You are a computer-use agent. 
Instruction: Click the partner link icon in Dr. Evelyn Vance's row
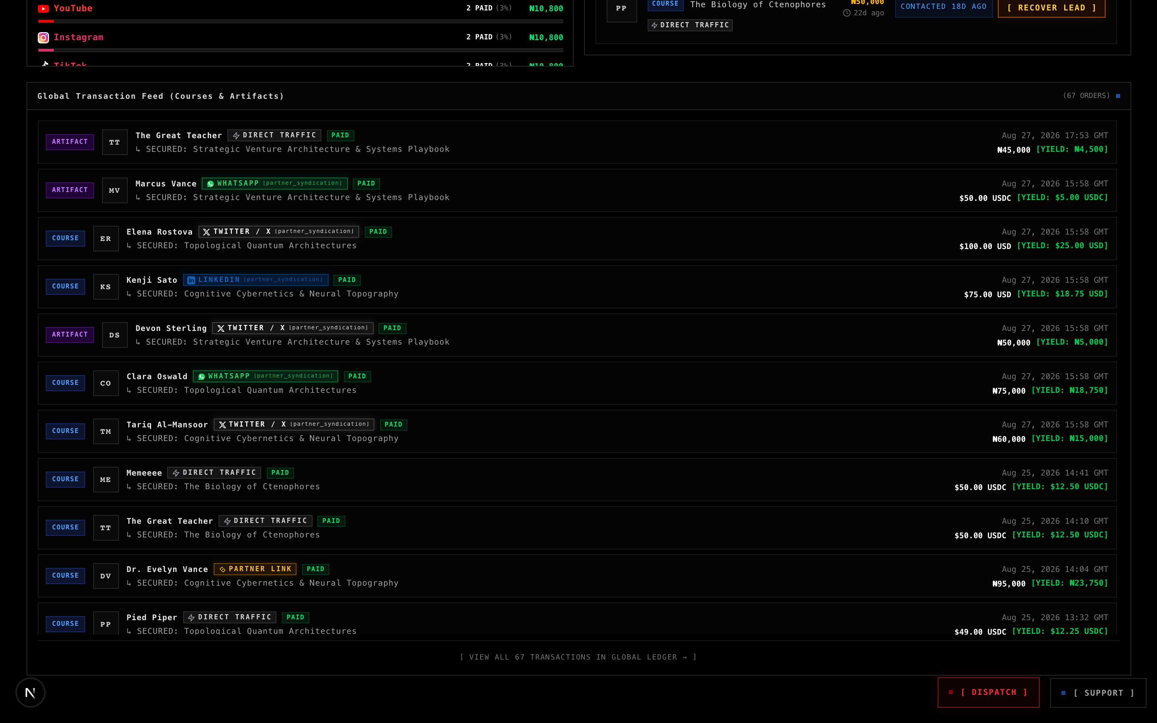click(x=222, y=569)
